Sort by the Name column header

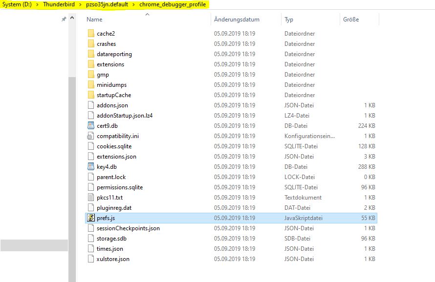point(94,20)
